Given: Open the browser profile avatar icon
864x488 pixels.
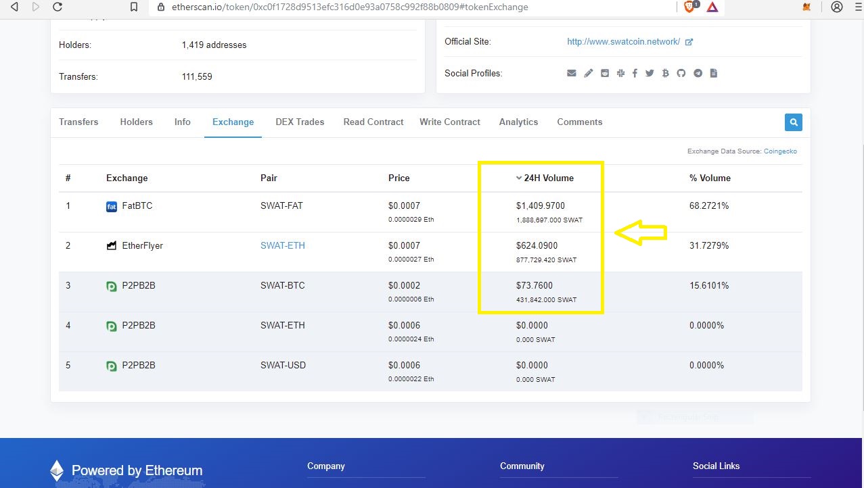Looking at the screenshot, I should (x=837, y=7).
